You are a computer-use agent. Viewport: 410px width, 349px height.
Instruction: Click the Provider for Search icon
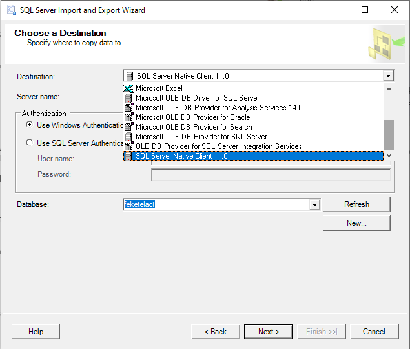pos(128,126)
